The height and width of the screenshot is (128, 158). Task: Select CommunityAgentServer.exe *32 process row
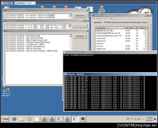(121, 33)
